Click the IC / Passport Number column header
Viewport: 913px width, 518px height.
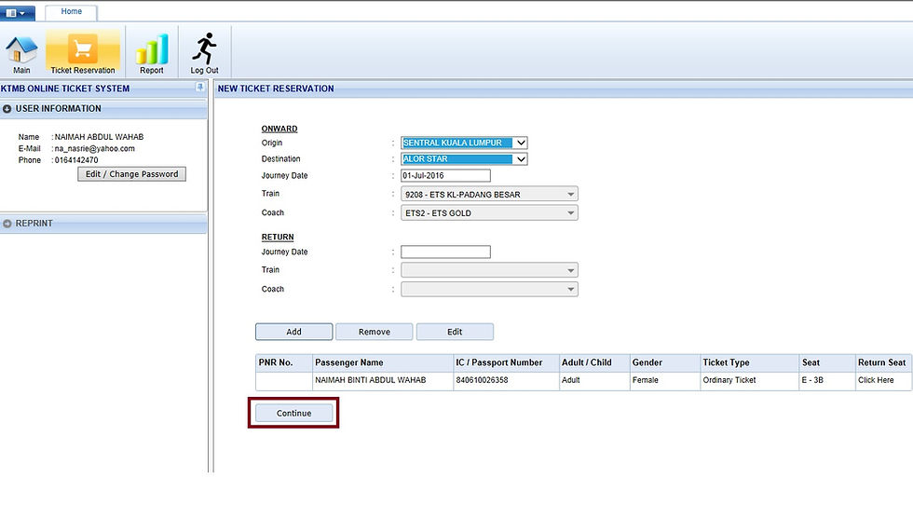coord(507,362)
